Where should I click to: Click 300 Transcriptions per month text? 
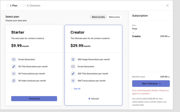91,81
